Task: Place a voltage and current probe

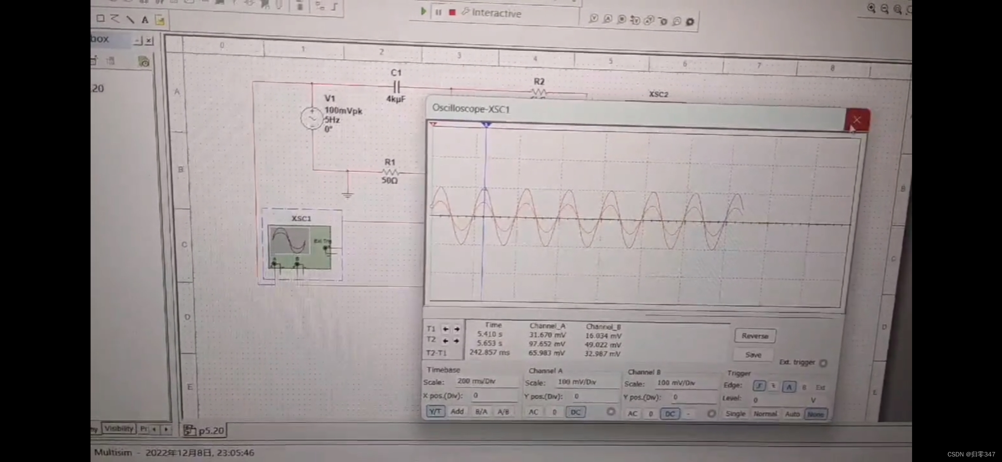Action: click(649, 21)
